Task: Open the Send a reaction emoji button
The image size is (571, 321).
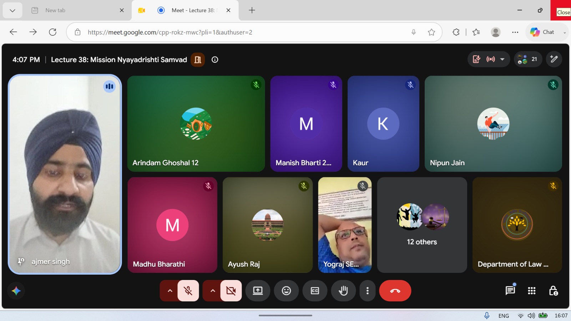Action: tap(286, 291)
